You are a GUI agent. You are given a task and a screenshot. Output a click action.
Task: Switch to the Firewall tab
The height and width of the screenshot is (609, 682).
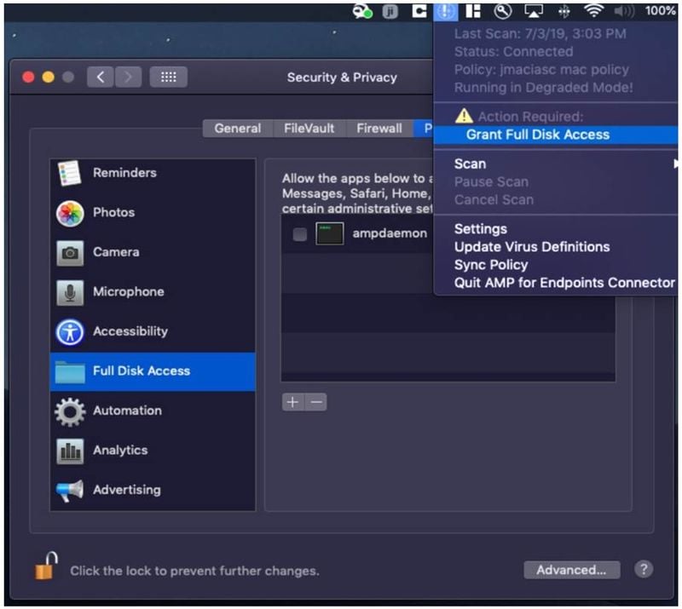pyautogui.click(x=379, y=129)
